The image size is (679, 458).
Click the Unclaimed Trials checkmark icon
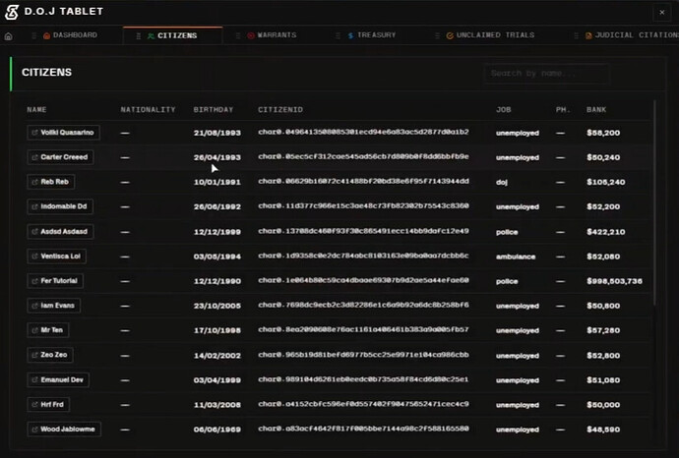click(450, 35)
